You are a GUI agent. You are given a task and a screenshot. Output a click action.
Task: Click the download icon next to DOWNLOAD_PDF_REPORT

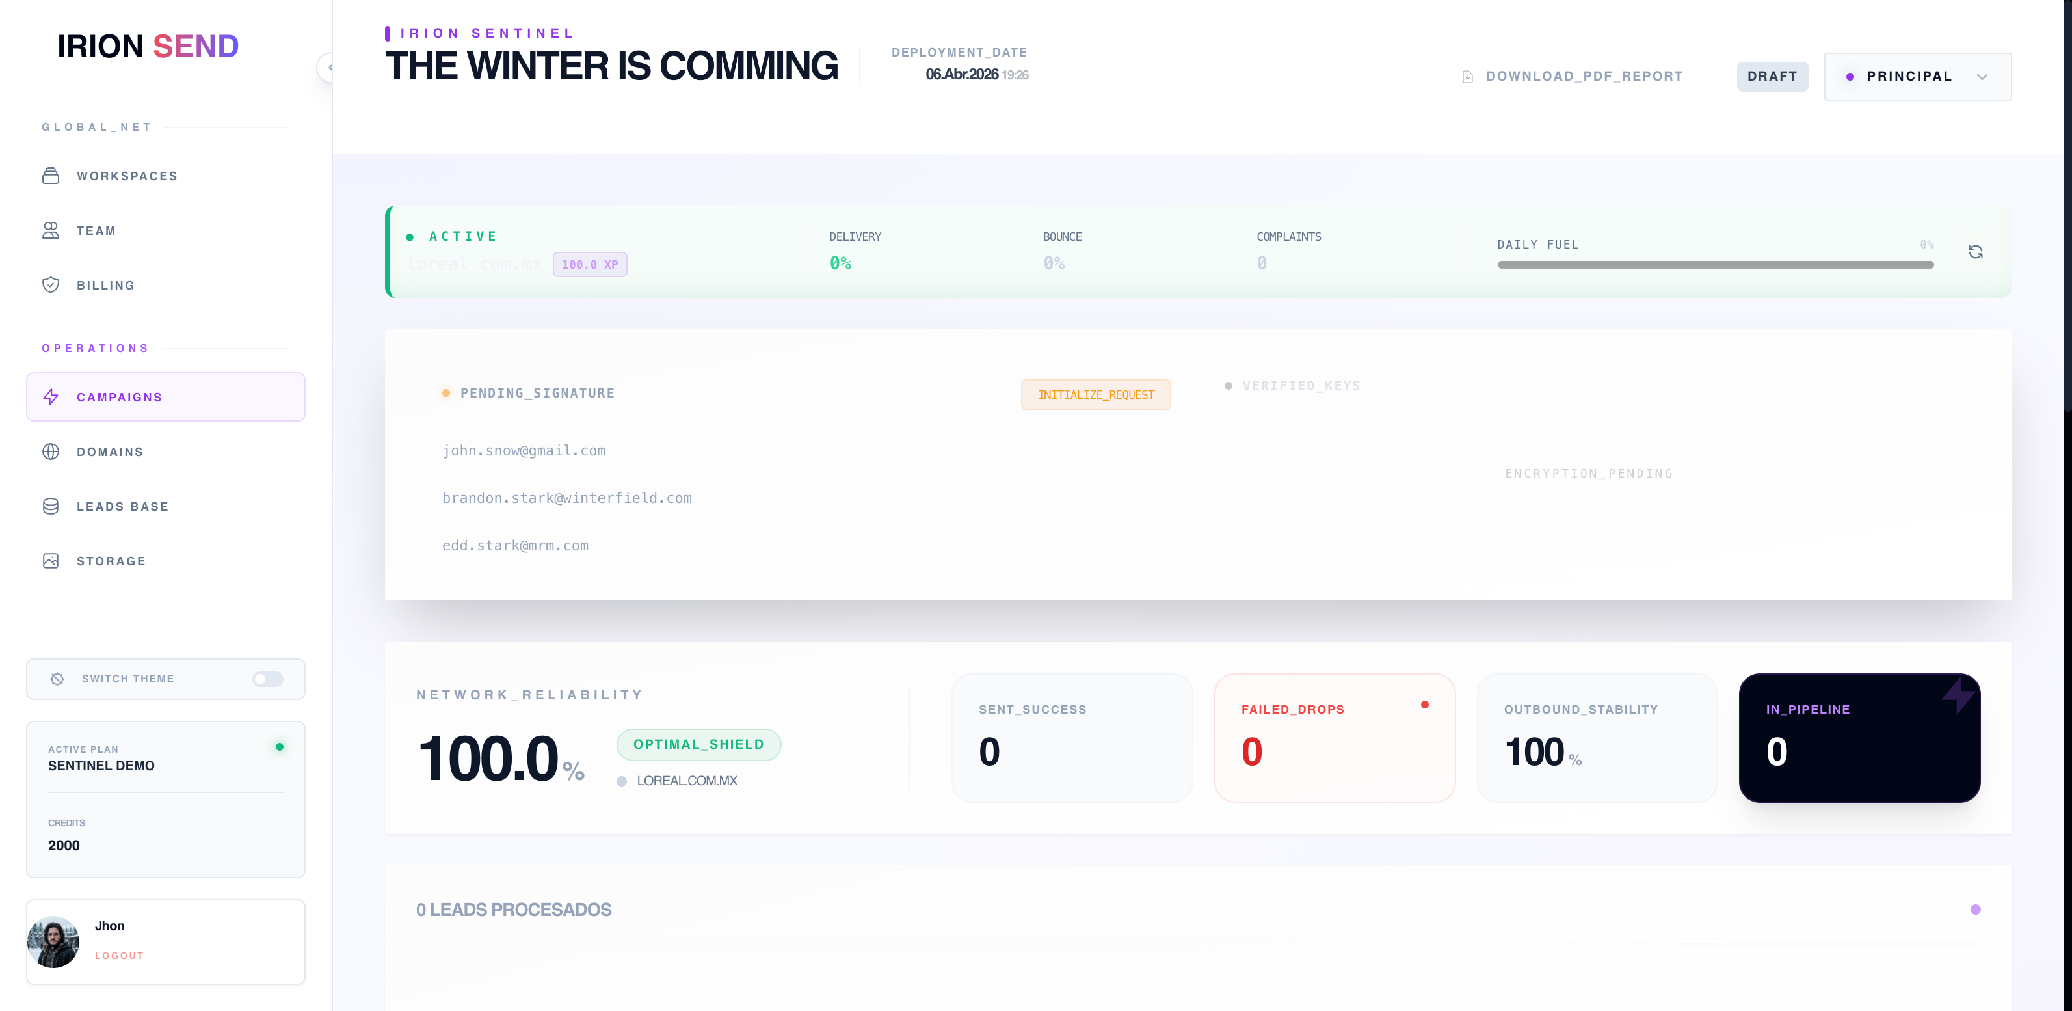pyautogui.click(x=1467, y=75)
